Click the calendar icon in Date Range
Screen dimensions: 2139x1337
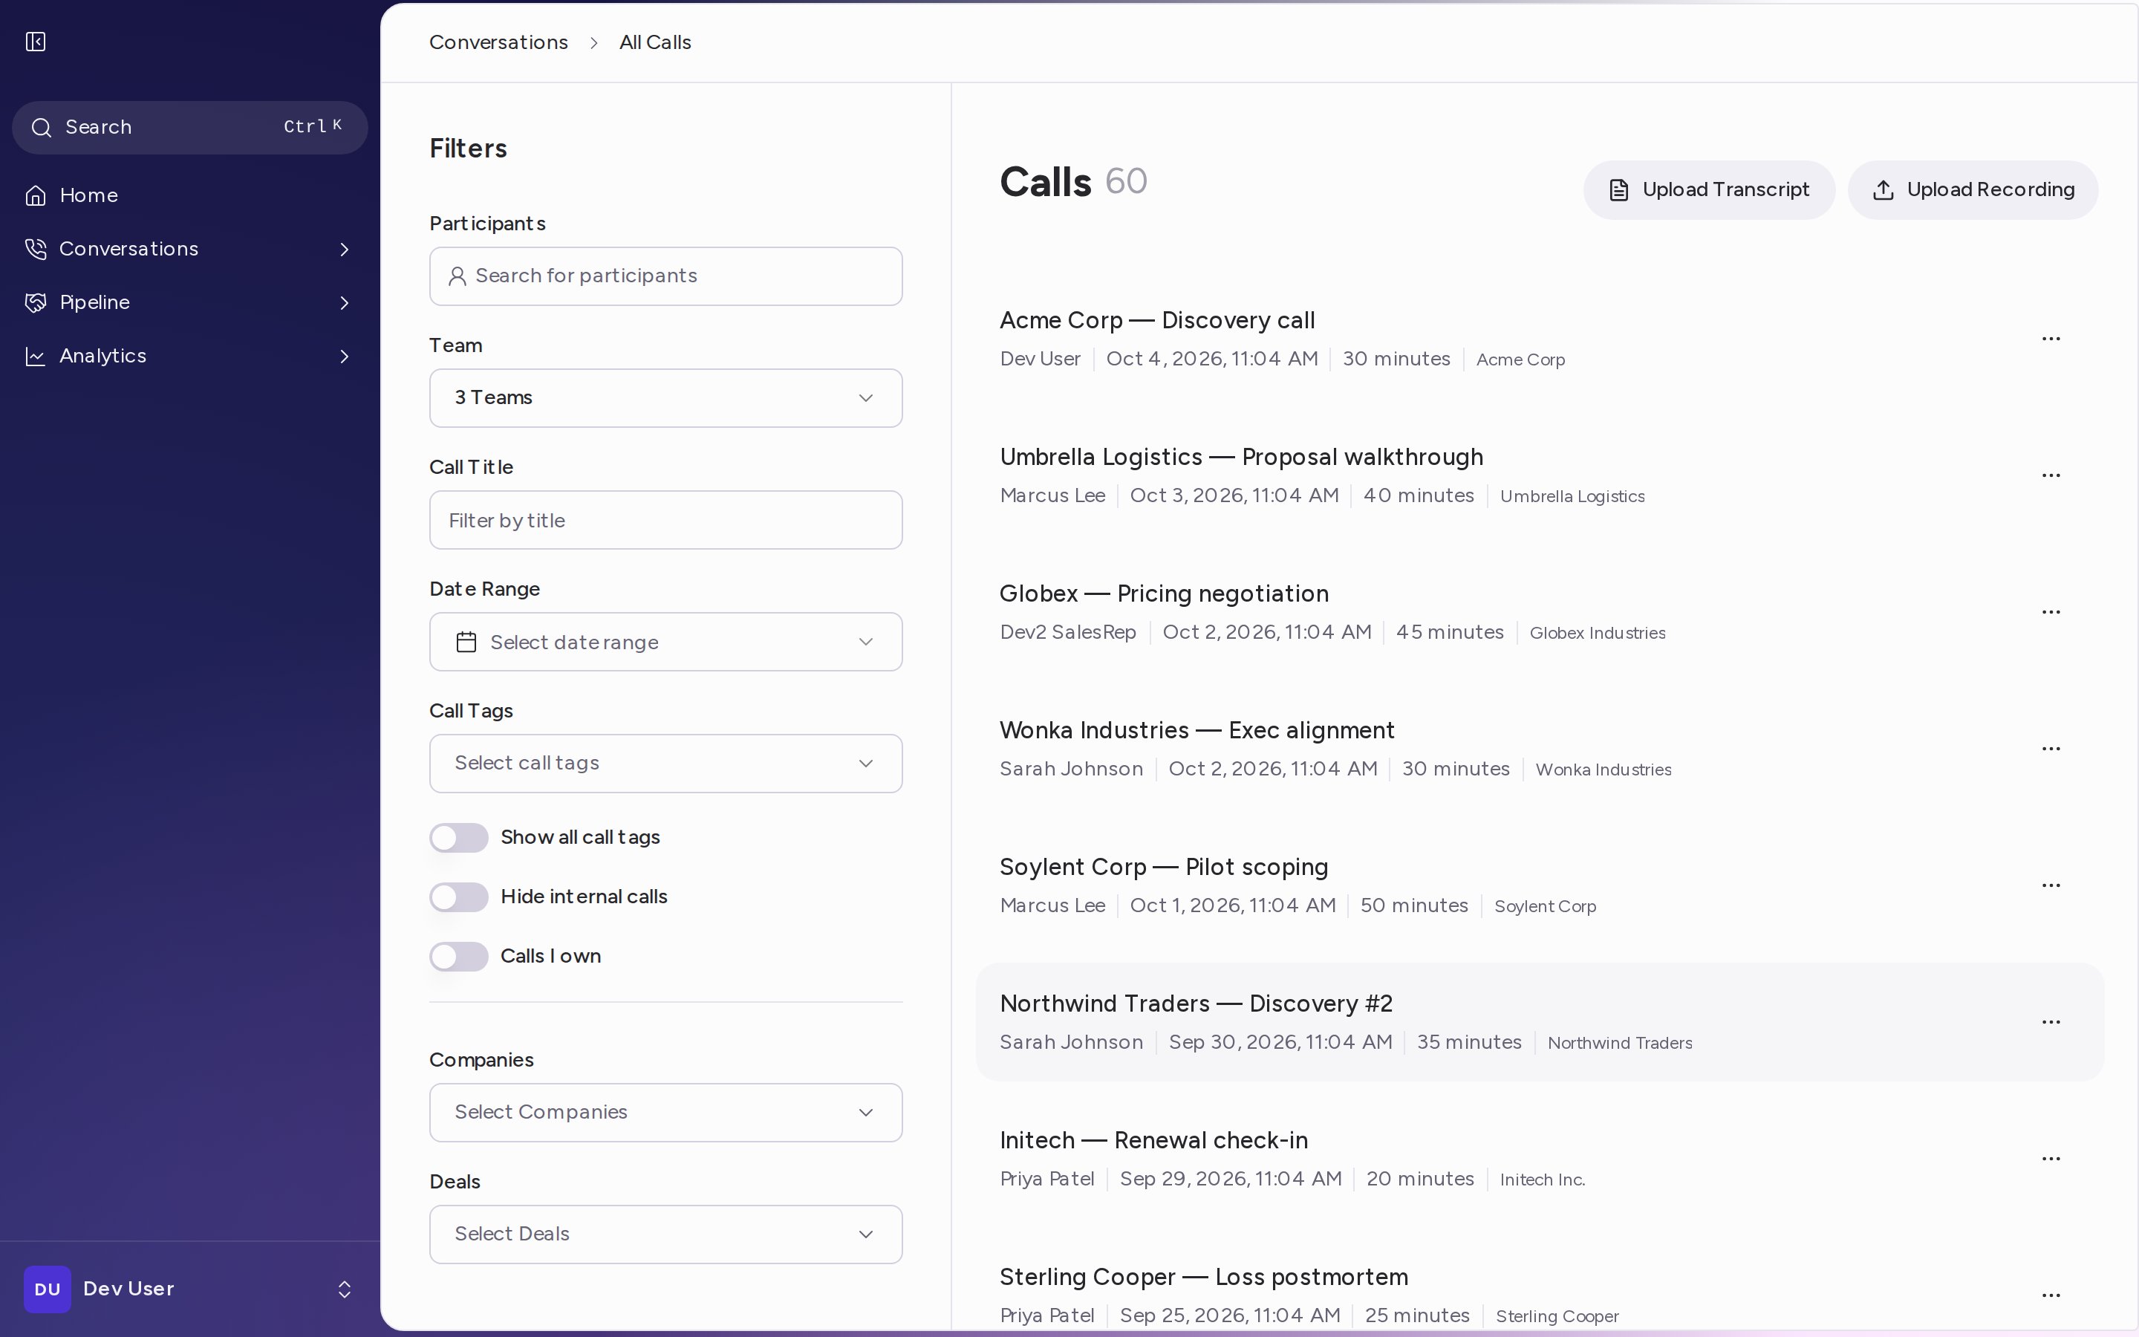click(466, 642)
